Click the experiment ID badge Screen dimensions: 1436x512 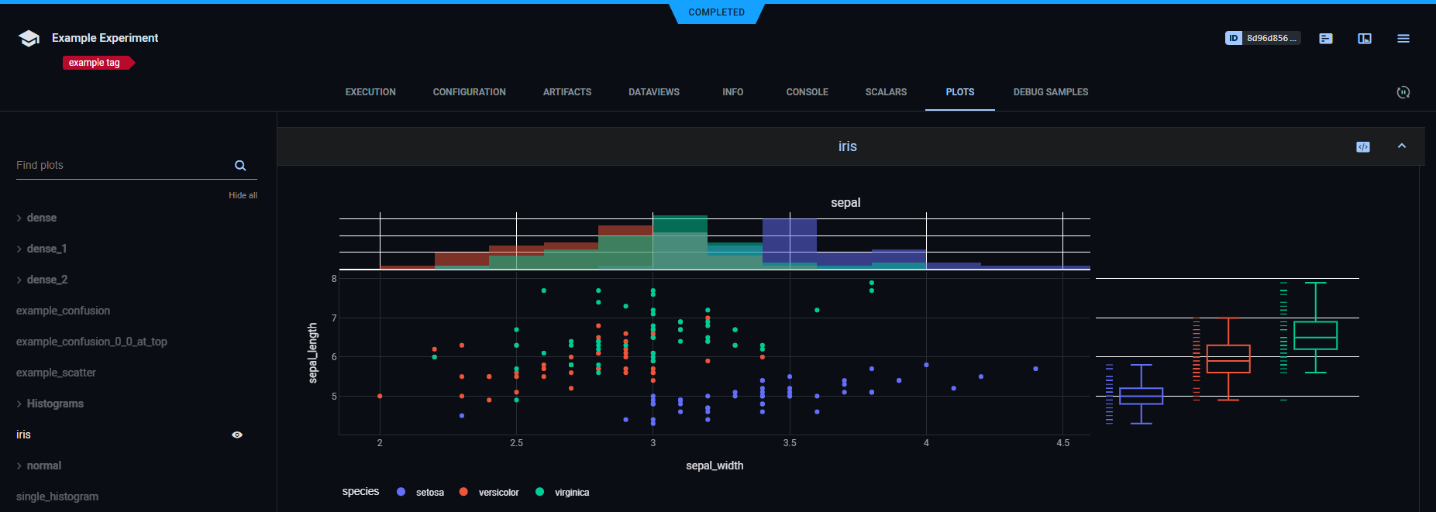coord(1262,38)
